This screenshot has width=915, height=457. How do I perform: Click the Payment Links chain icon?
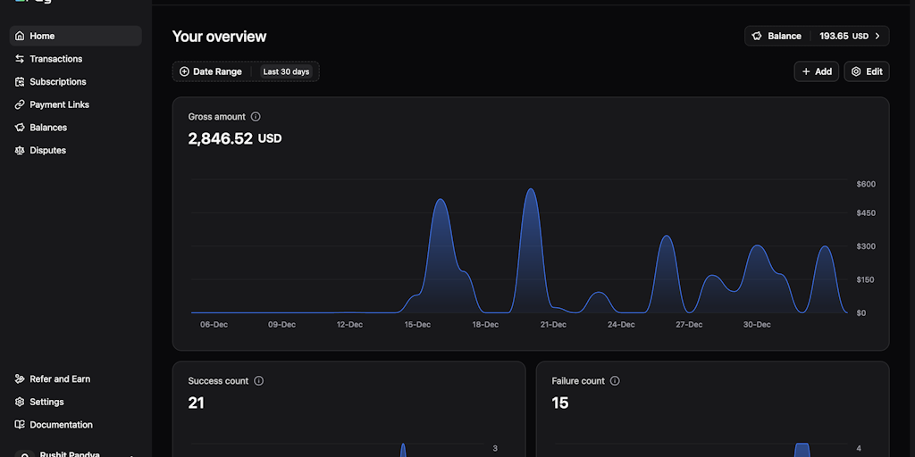coord(20,104)
